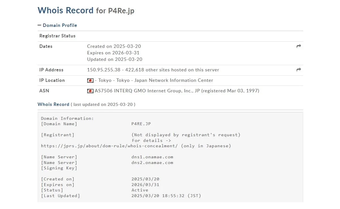Click the Dates row label
This screenshot has height=209, width=340.
[x=46, y=46]
